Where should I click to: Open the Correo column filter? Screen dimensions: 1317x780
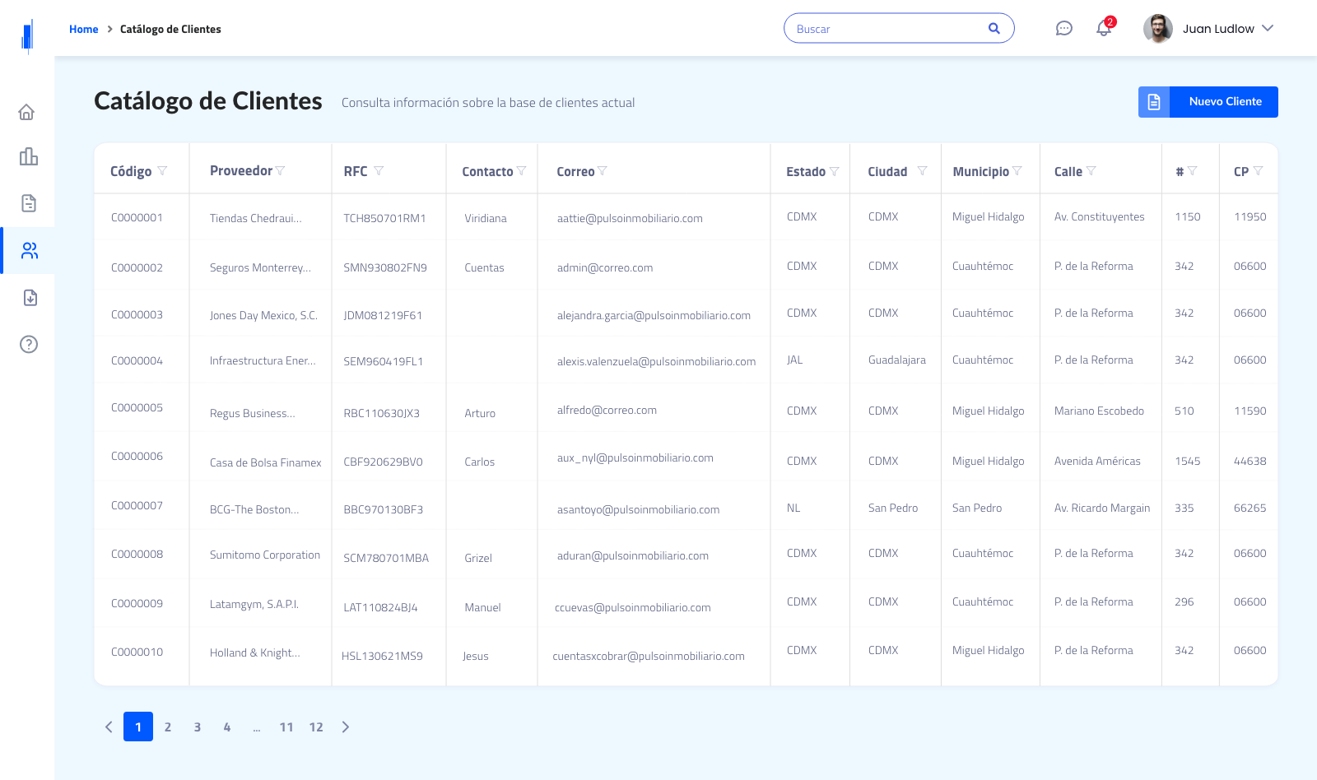603,171
